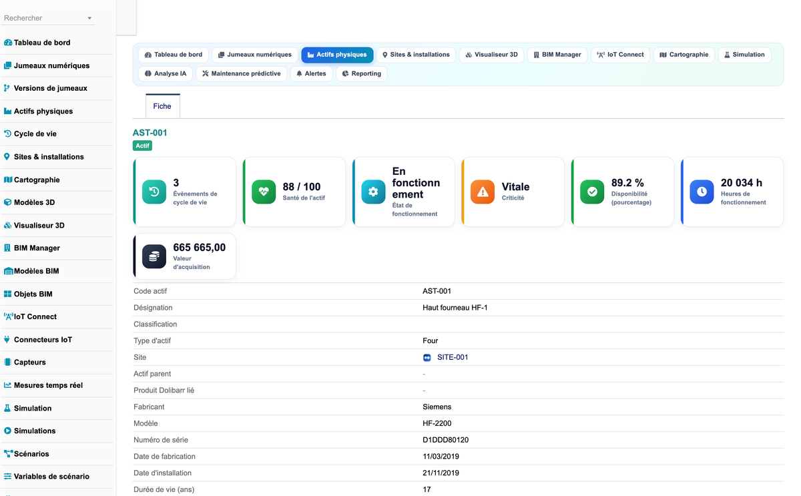
Task: Open Analyse IA navigation item
Action: pyautogui.click(x=166, y=73)
